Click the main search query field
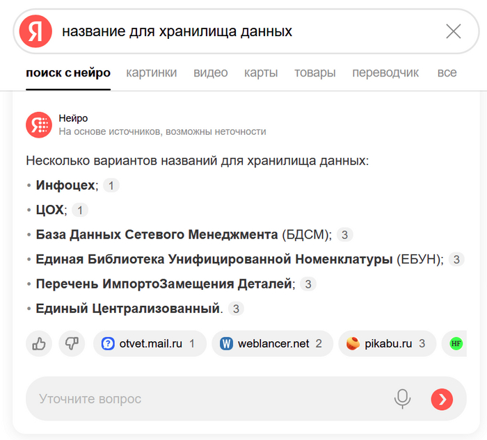Viewport: 487px width, 440px height. click(x=243, y=31)
